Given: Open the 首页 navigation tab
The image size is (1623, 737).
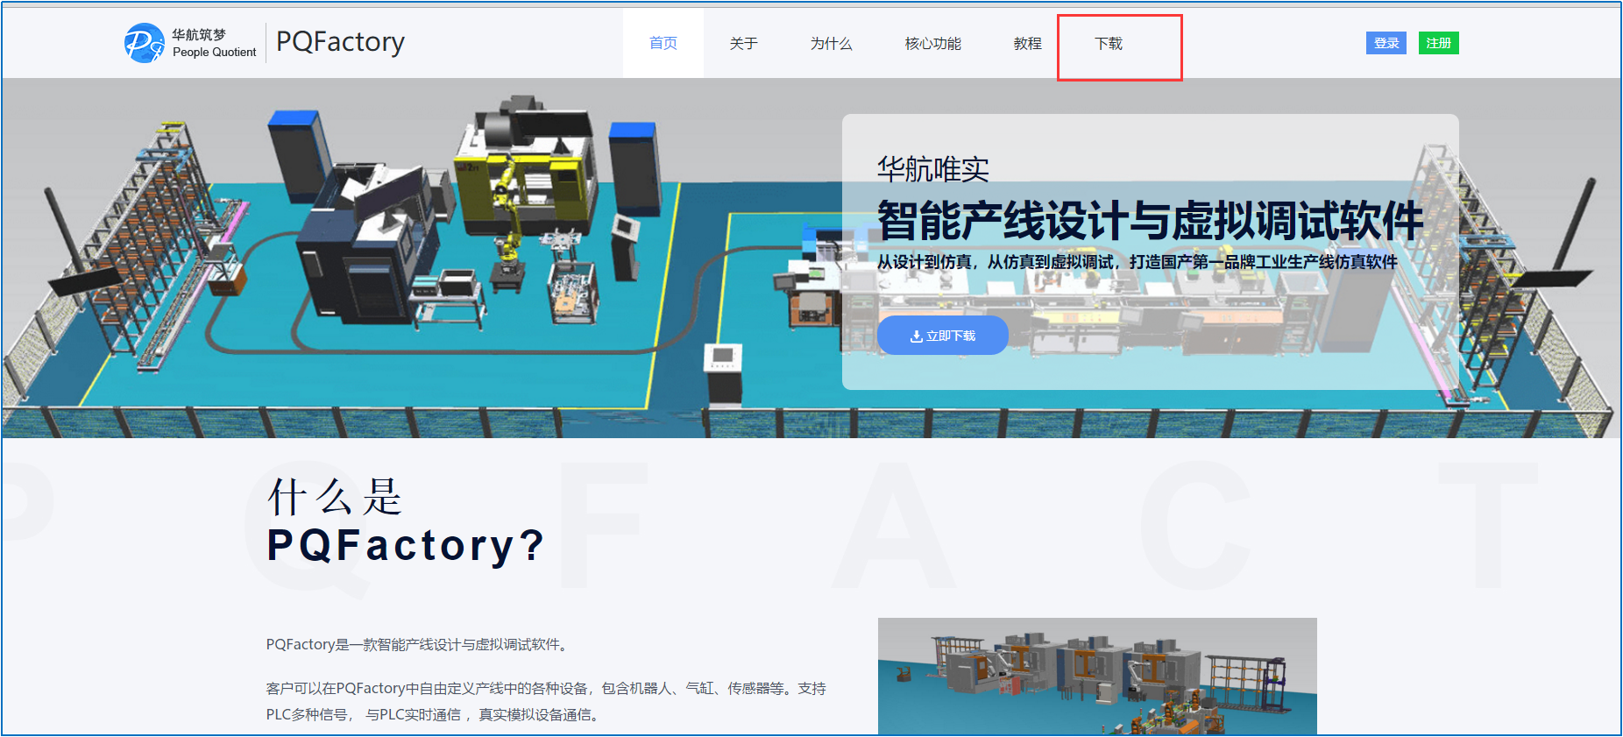Looking at the screenshot, I should [663, 43].
